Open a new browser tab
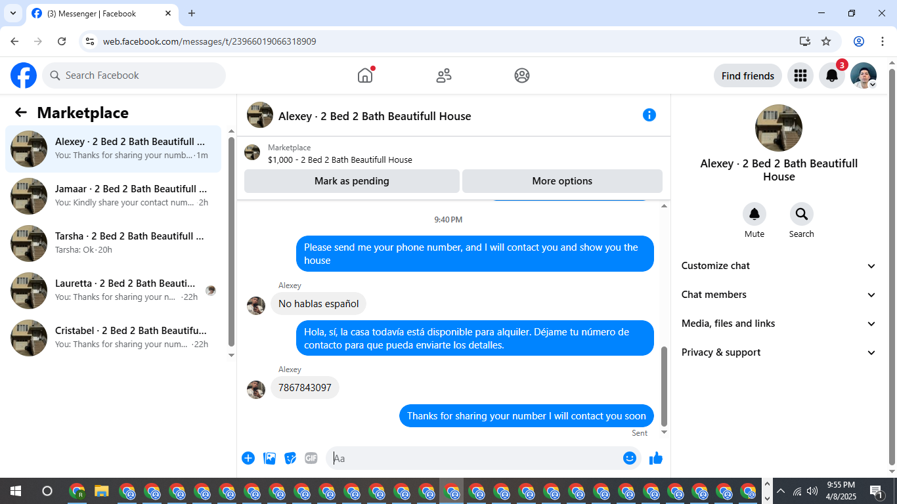The image size is (897, 504). [192, 13]
